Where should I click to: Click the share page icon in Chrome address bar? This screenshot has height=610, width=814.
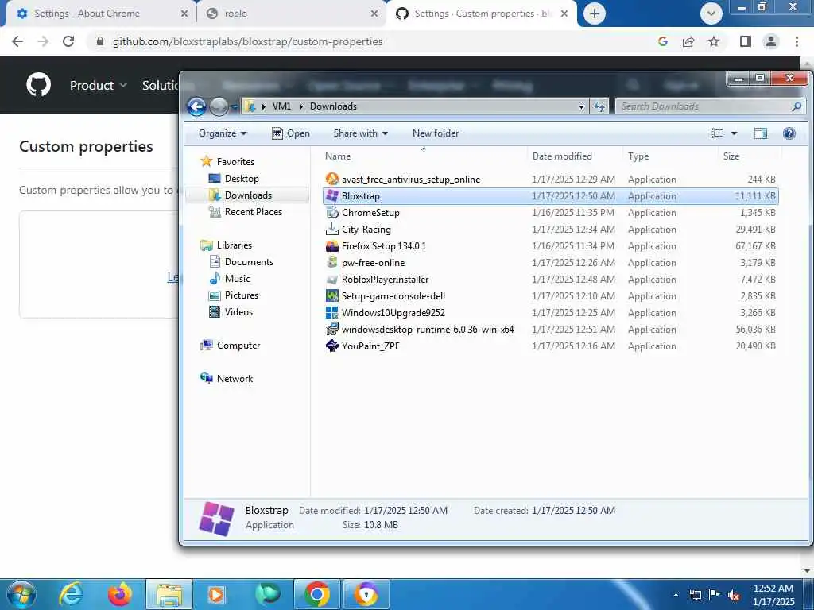point(688,41)
